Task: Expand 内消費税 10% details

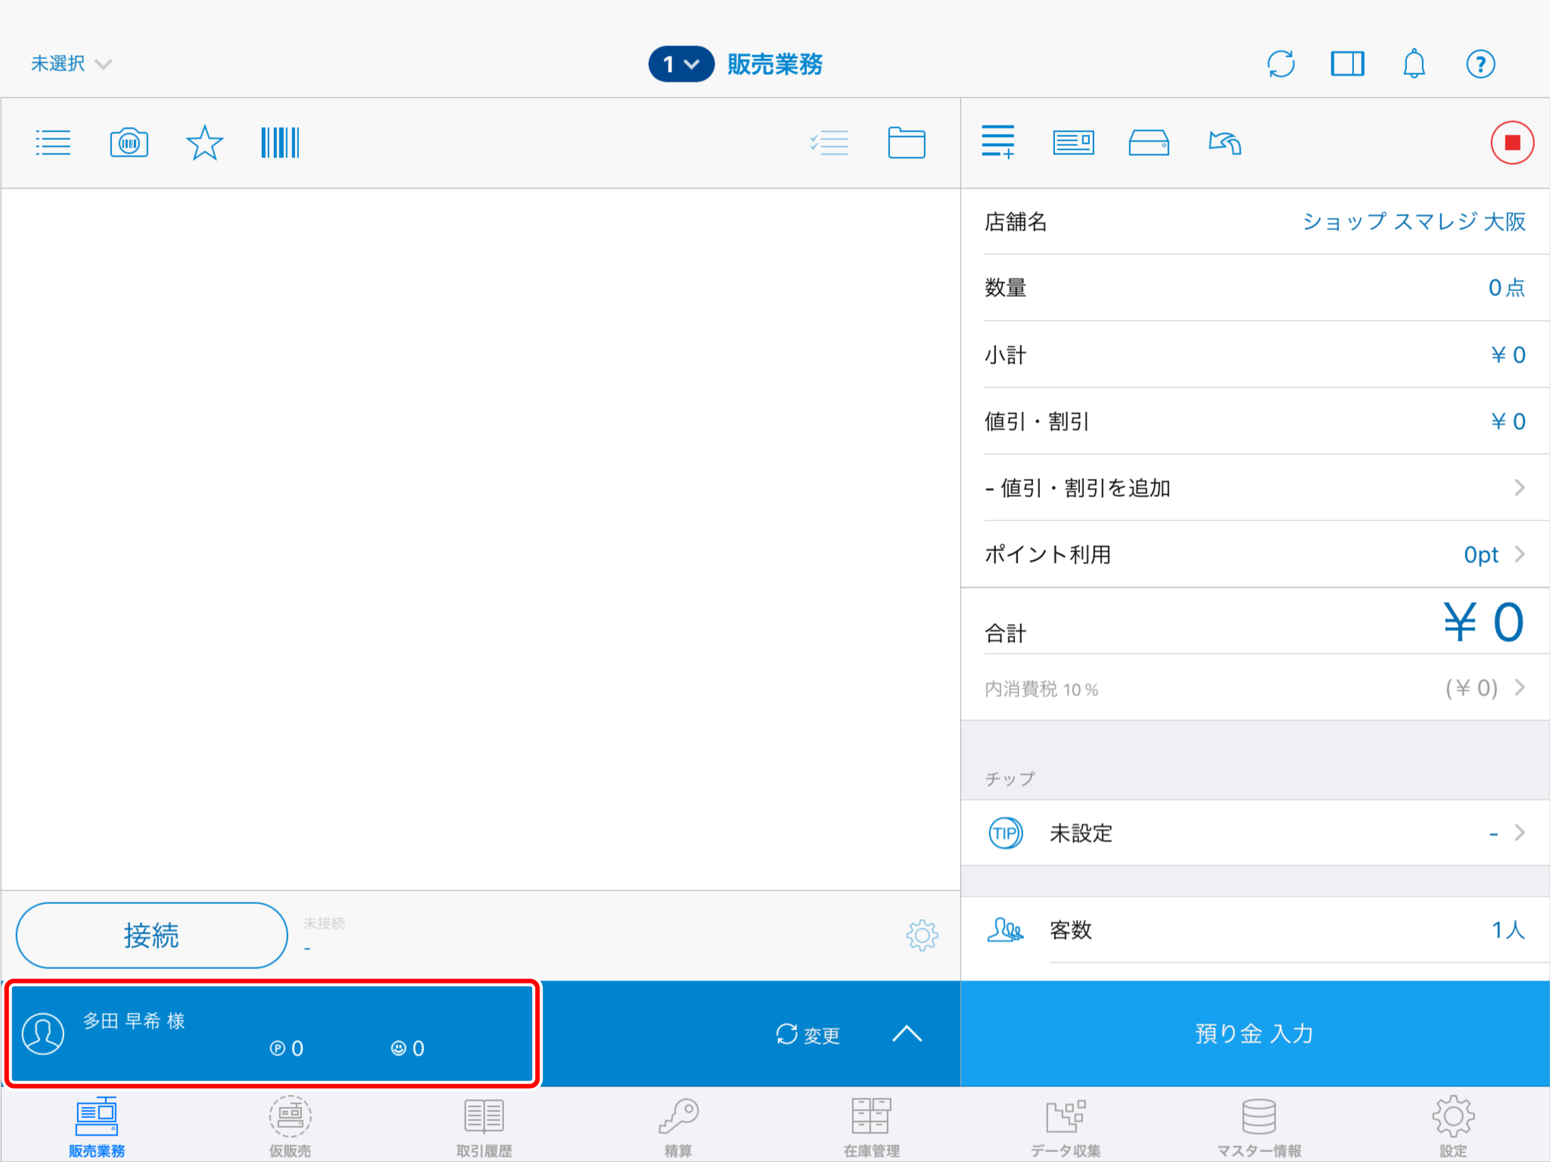Action: [x=1255, y=688]
